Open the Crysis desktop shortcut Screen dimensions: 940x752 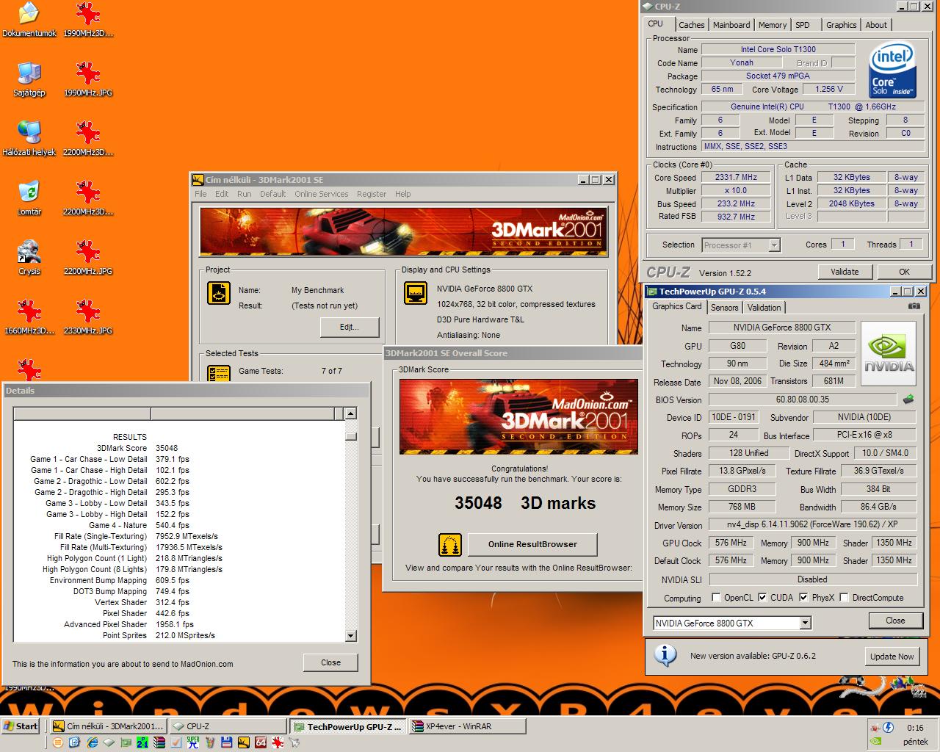(x=29, y=258)
